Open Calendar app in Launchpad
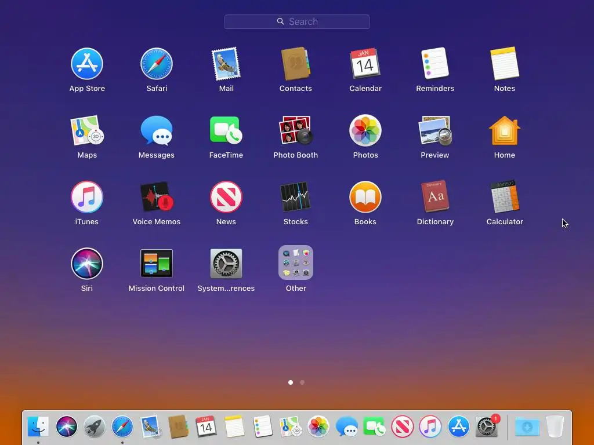594x445 pixels. point(365,64)
